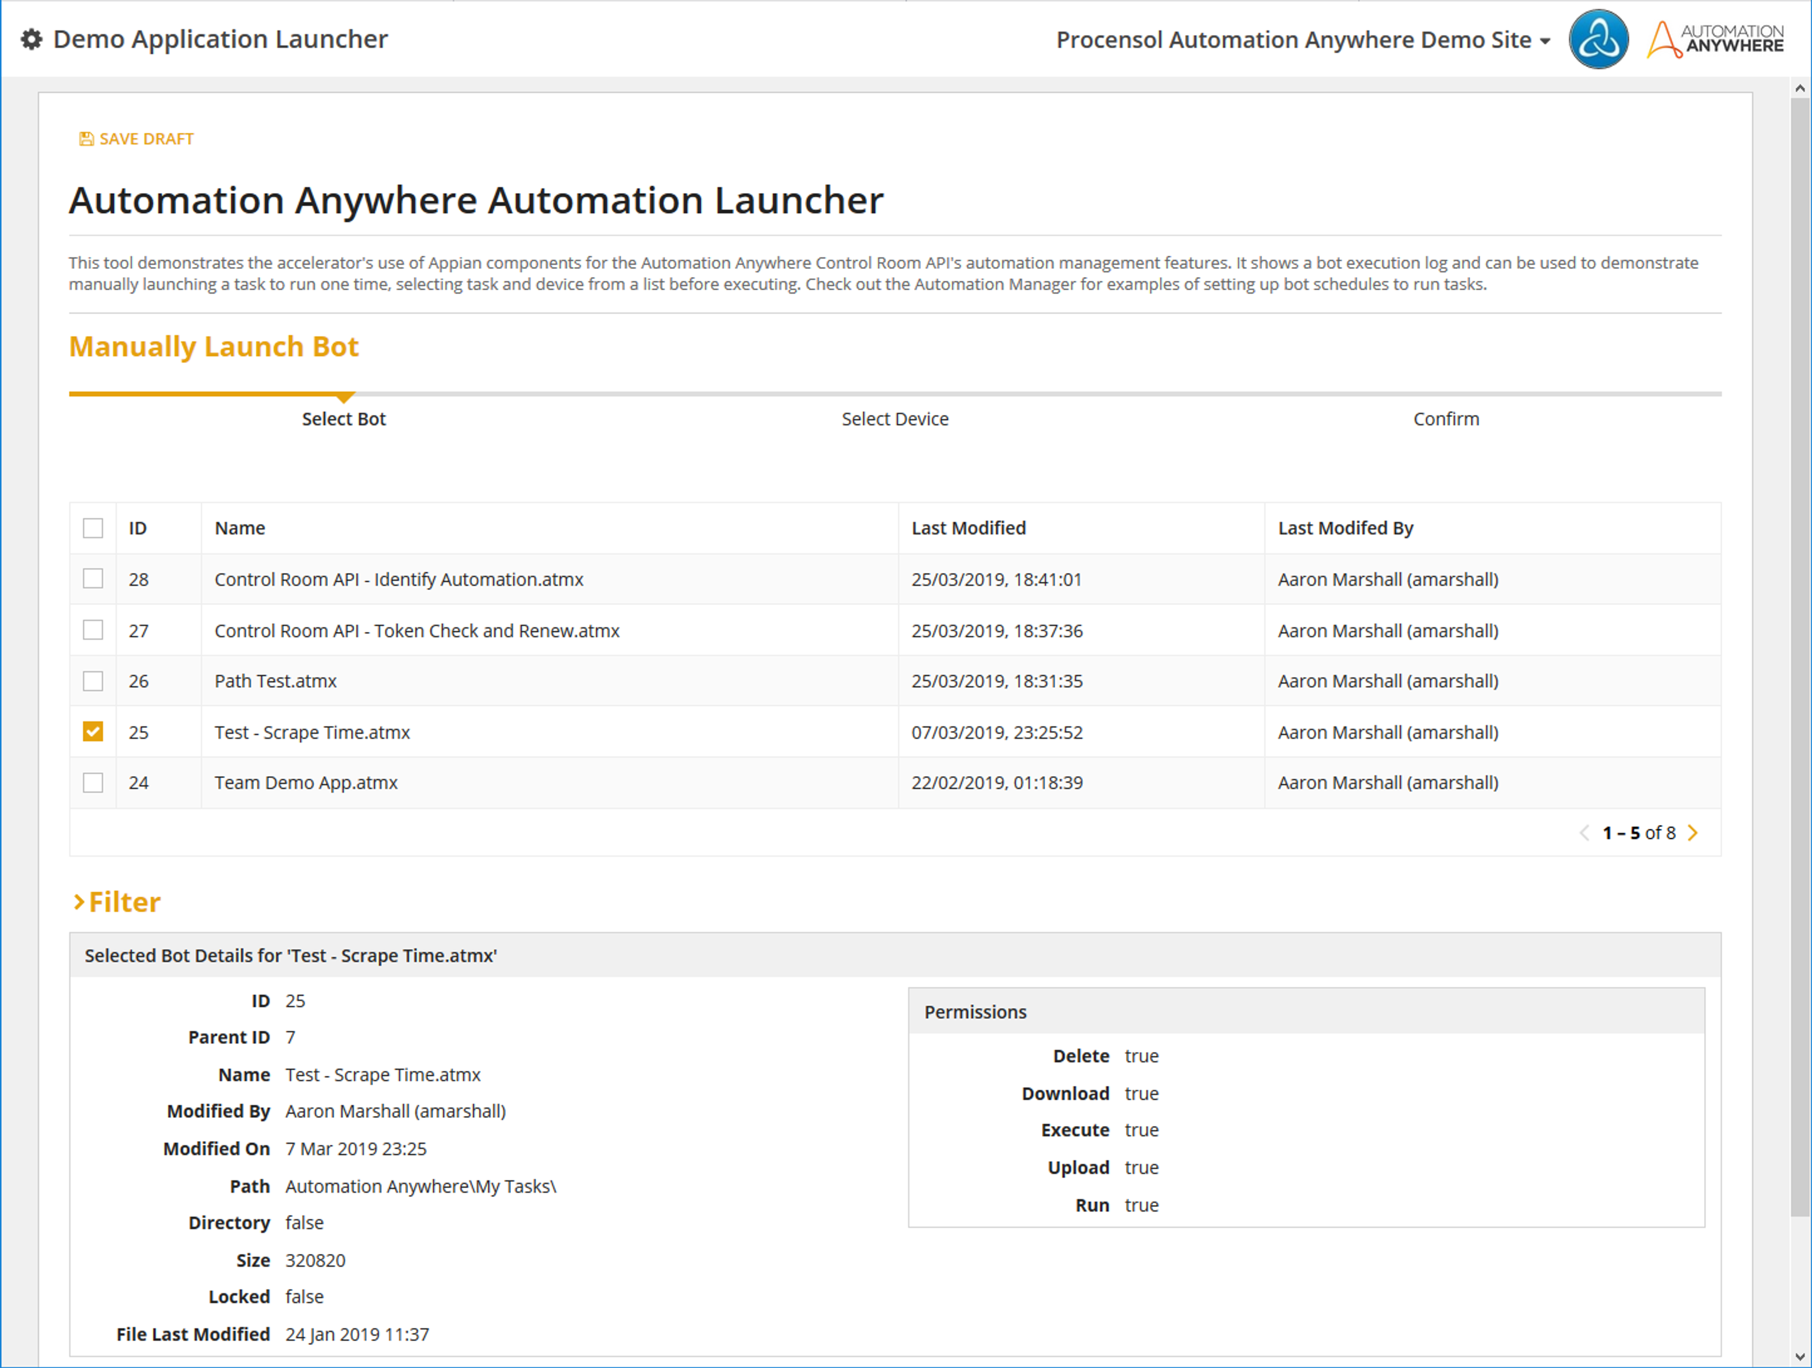Click the scrollbar down arrow
The height and width of the screenshot is (1368, 1812).
tap(1800, 1357)
